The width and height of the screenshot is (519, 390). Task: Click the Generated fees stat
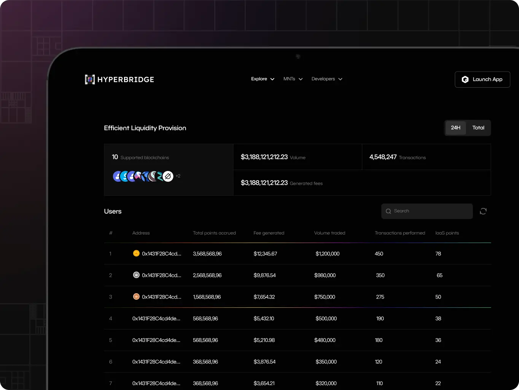click(x=282, y=183)
